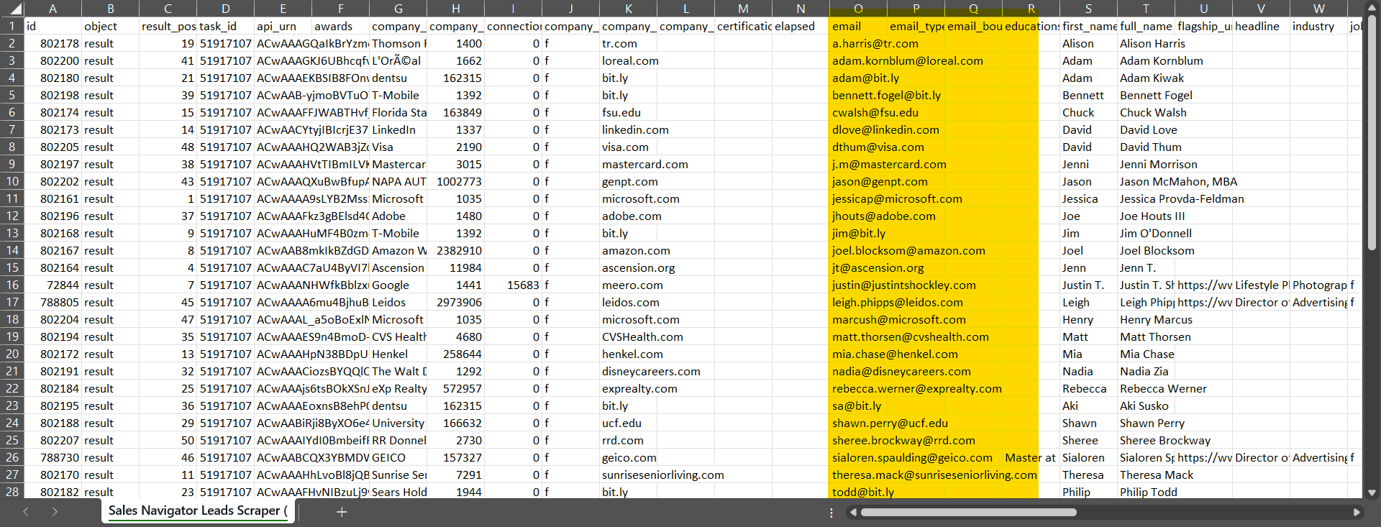Select row 28 header
This screenshot has height=527, width=1381.
12,492
